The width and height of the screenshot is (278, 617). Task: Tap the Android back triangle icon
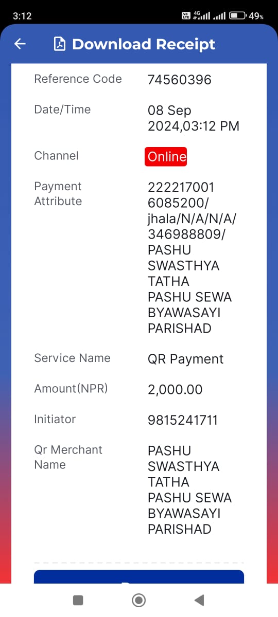tap(199, 600)
